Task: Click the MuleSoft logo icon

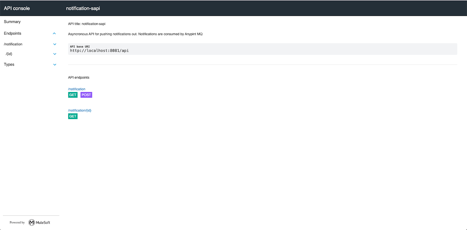Action: [32, 222]
